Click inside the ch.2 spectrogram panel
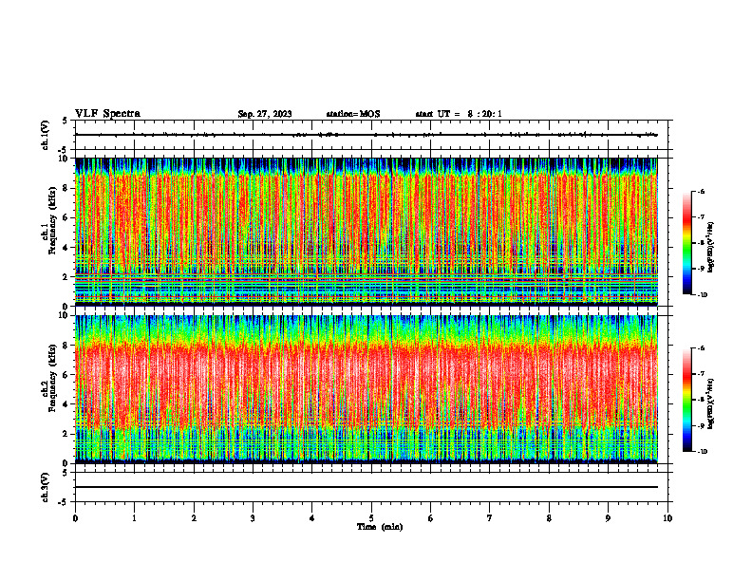 tap(367, 389)
